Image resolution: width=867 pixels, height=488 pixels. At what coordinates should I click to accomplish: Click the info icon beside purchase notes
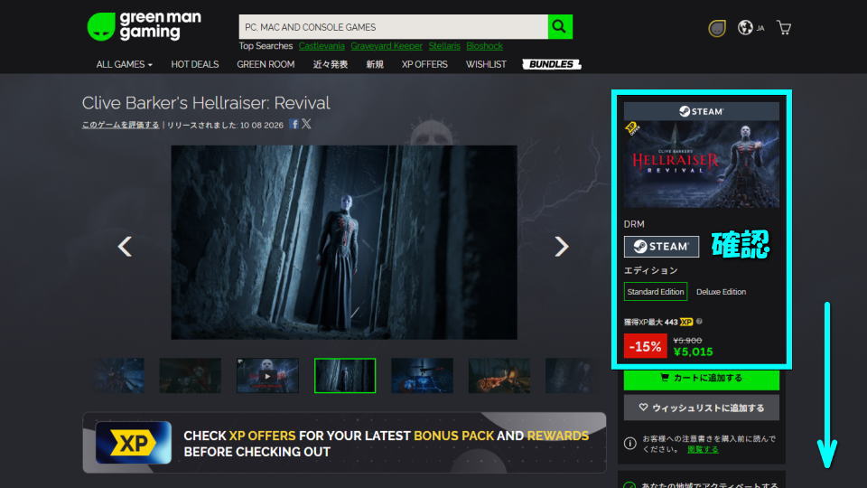629,443
